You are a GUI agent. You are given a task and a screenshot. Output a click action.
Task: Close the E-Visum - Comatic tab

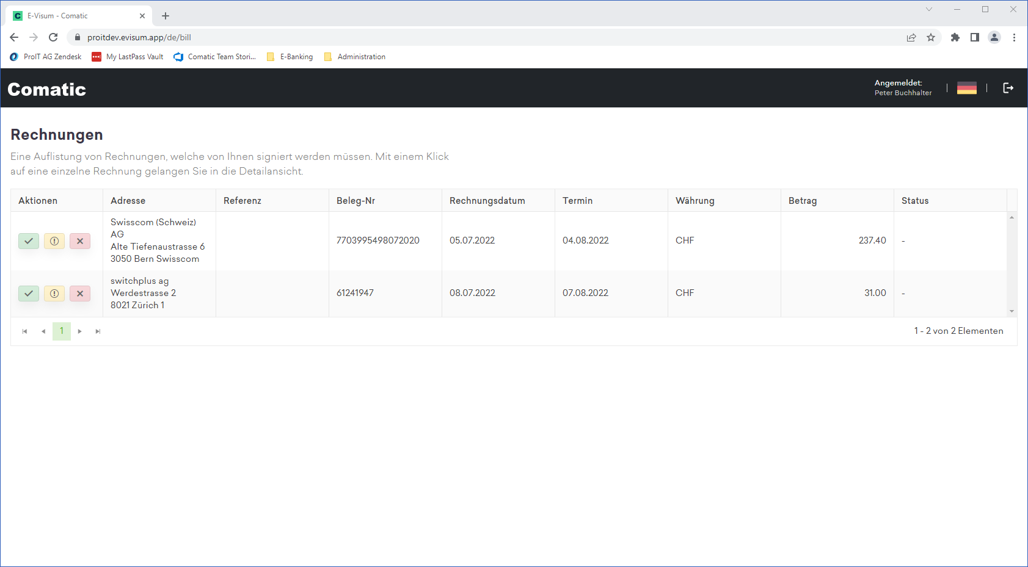[x=142, y=16]
